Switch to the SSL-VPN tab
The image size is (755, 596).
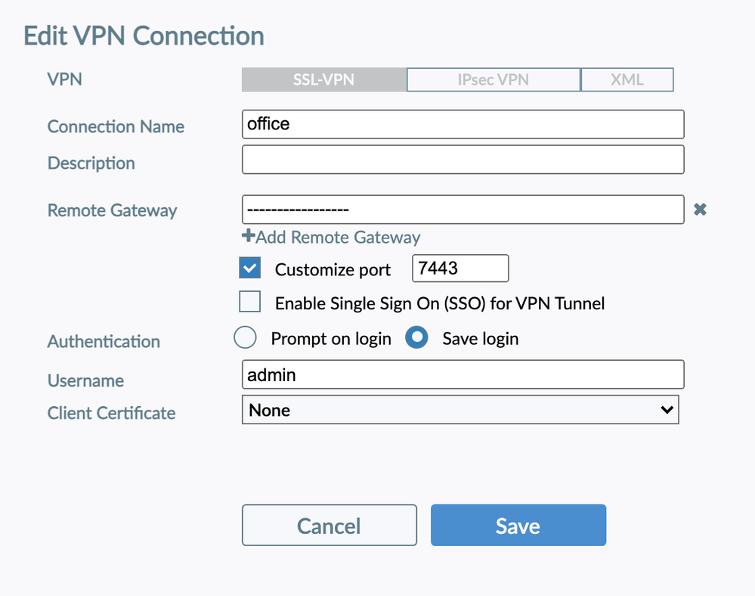pyautogui.click(x=323, y=79)
